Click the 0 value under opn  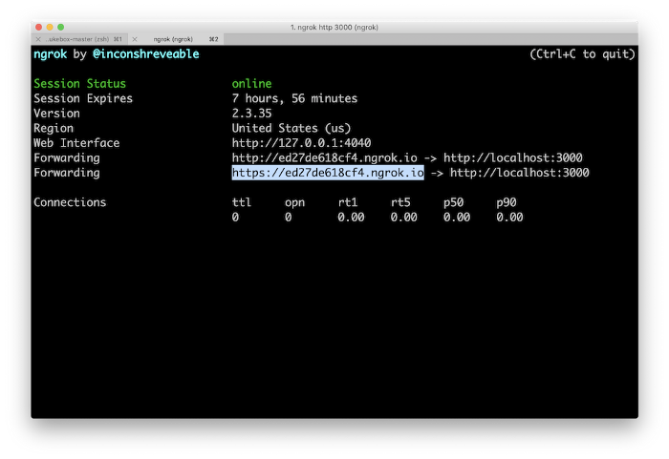click(x=289, y=218)
